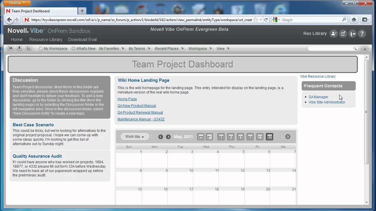Go to next month in calendar
This screenshot has width=376, height=211.
[x=168, y=137]
